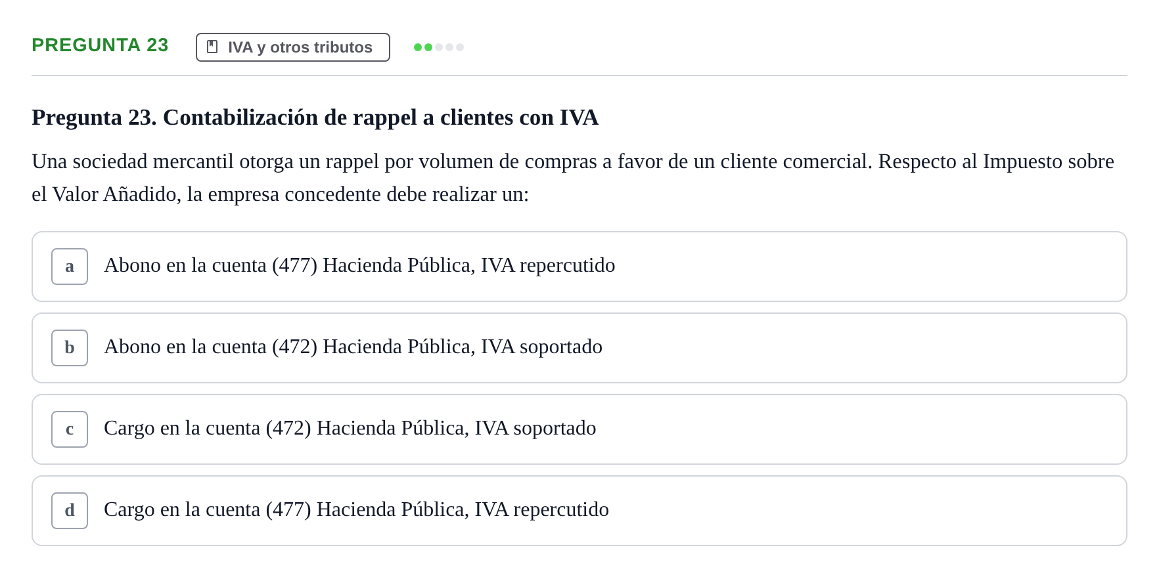
Task: Click the five-dot difficulty indicator
Action: point(439,47)
